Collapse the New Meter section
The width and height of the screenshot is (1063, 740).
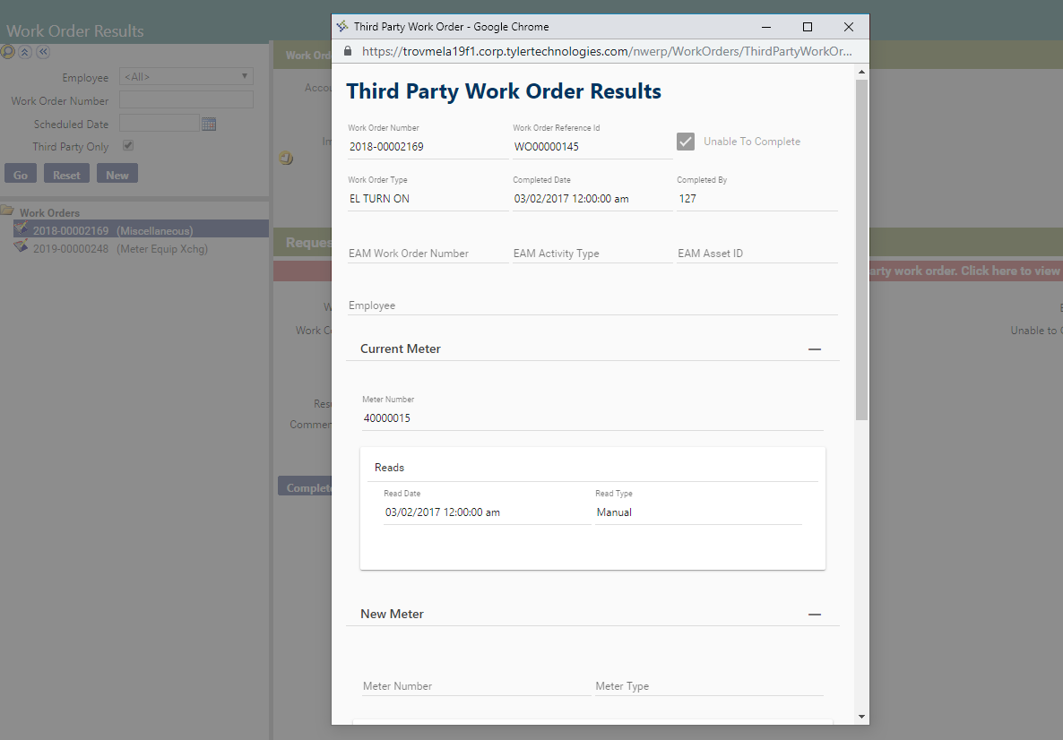(814, 615)
